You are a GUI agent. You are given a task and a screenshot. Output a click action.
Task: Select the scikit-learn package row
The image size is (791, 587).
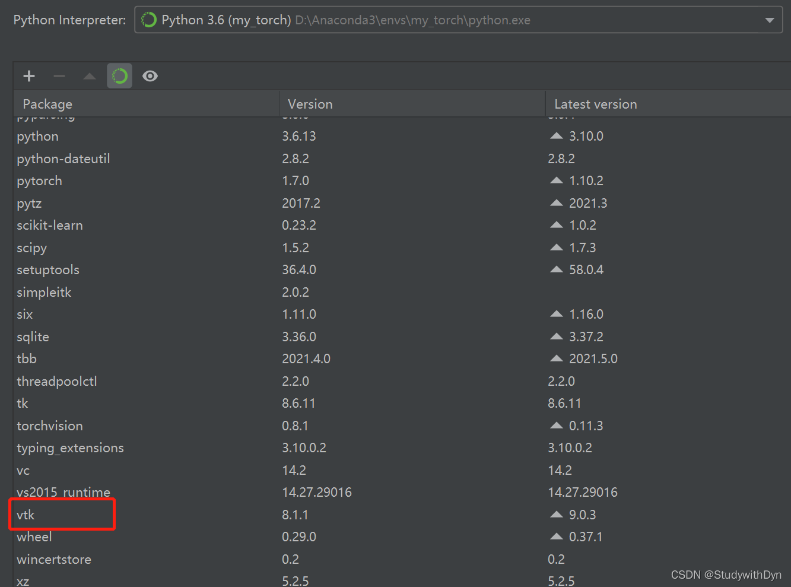coord(402,226)
